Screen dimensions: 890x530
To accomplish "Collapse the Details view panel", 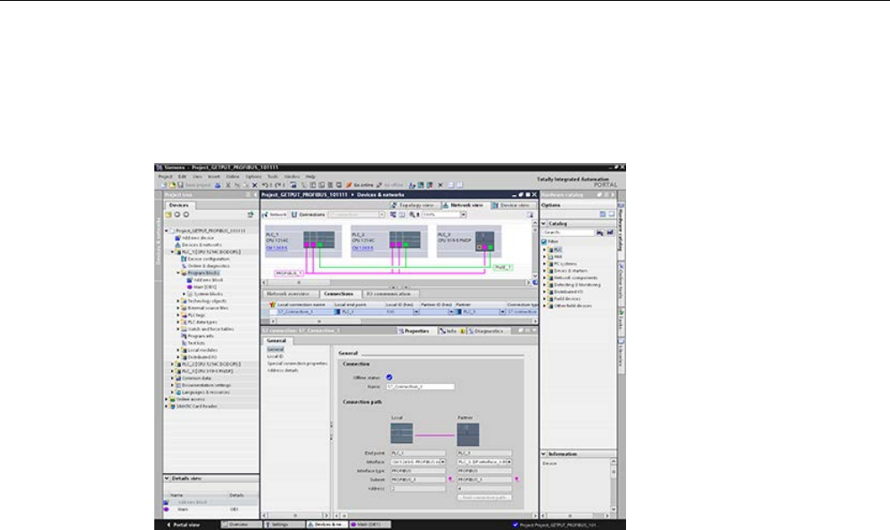I will [167, 478].
